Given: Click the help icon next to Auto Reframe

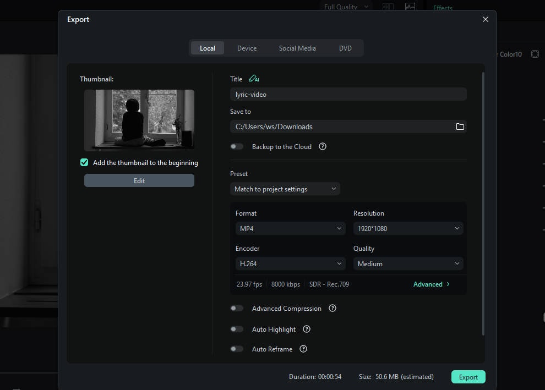Looking at the screenshot, I should [303, 349].
